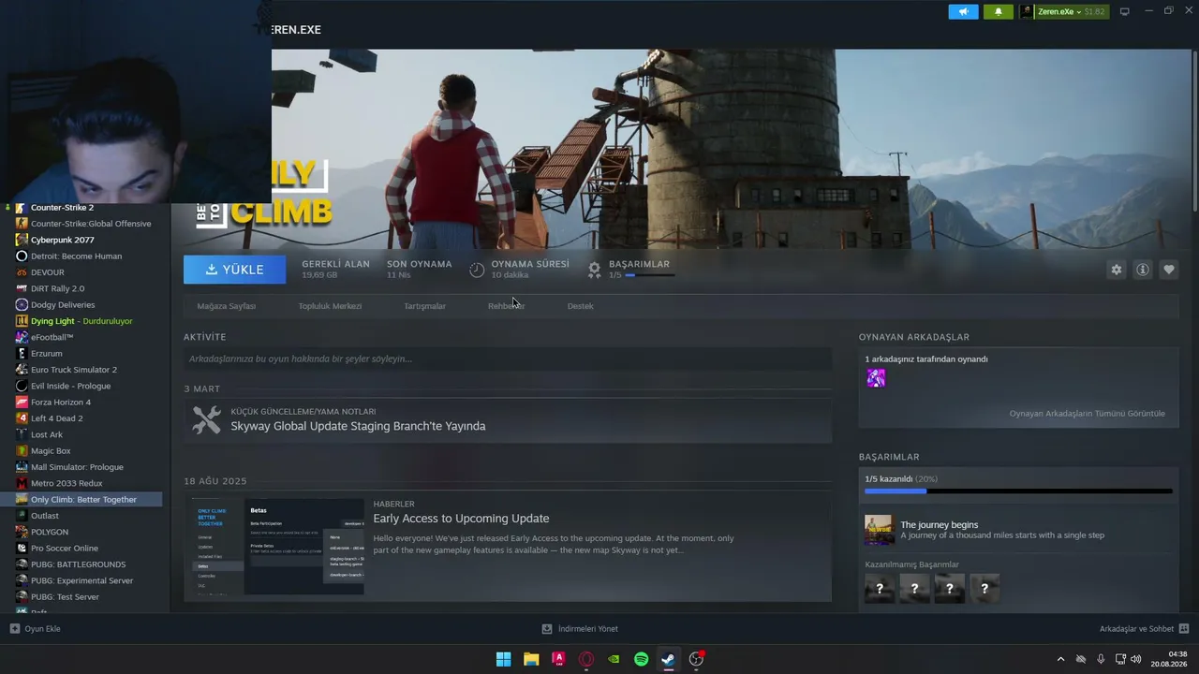The image size is (1199, 674).
Task: Click the DiRT Rally 2.0 icon
Action: (x=22, y=288)
